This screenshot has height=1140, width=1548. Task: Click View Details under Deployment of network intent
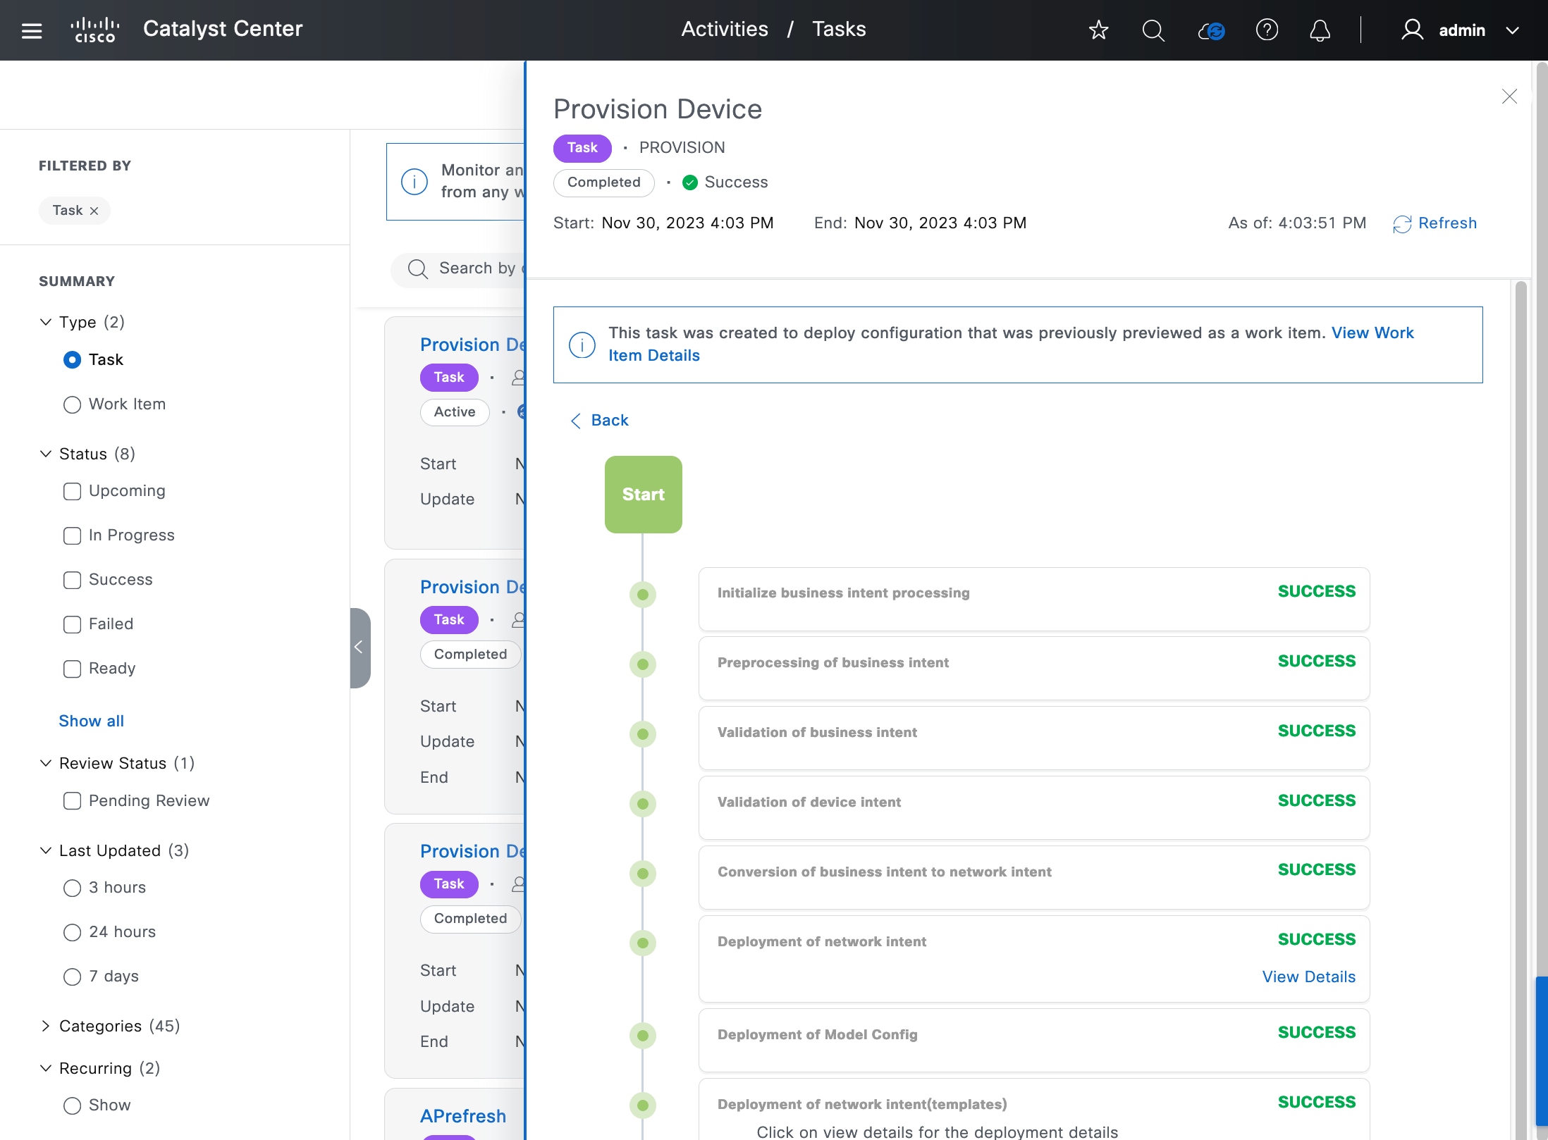[x=1308, y=977]
